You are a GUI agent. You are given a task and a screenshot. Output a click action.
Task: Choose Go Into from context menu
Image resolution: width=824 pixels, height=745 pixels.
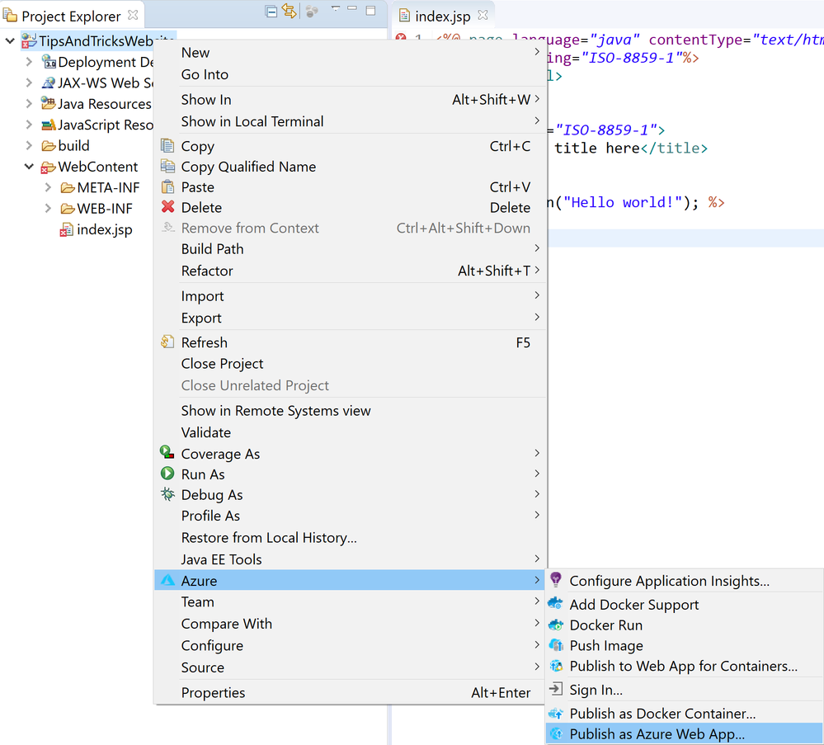350,74
